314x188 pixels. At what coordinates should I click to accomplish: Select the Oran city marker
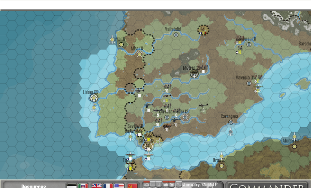[x=221, y=166]
